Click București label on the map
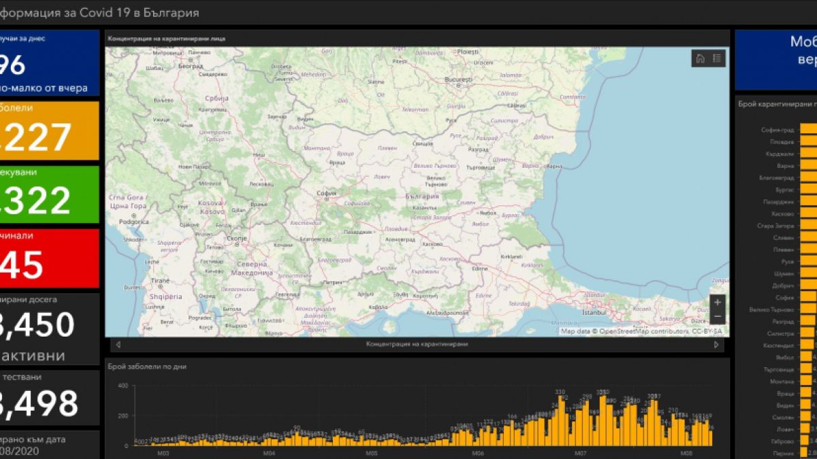Image resolution: width=817 pixels, height=459 pixels. (x=458, y=80)
